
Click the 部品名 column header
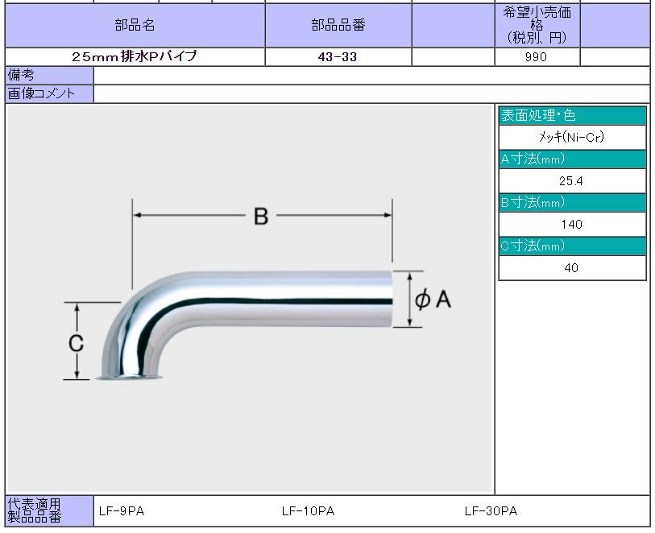tap(135, 25)
